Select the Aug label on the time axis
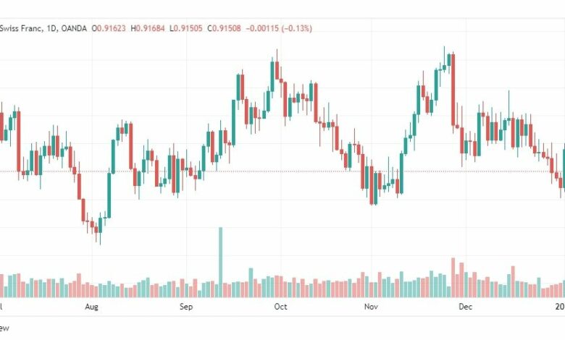Screen dimensions: 565x340 (x=91, y=307)
